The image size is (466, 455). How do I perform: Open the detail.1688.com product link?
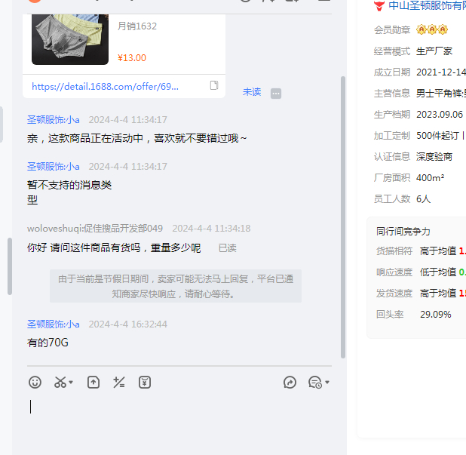(x=106, y=87)
